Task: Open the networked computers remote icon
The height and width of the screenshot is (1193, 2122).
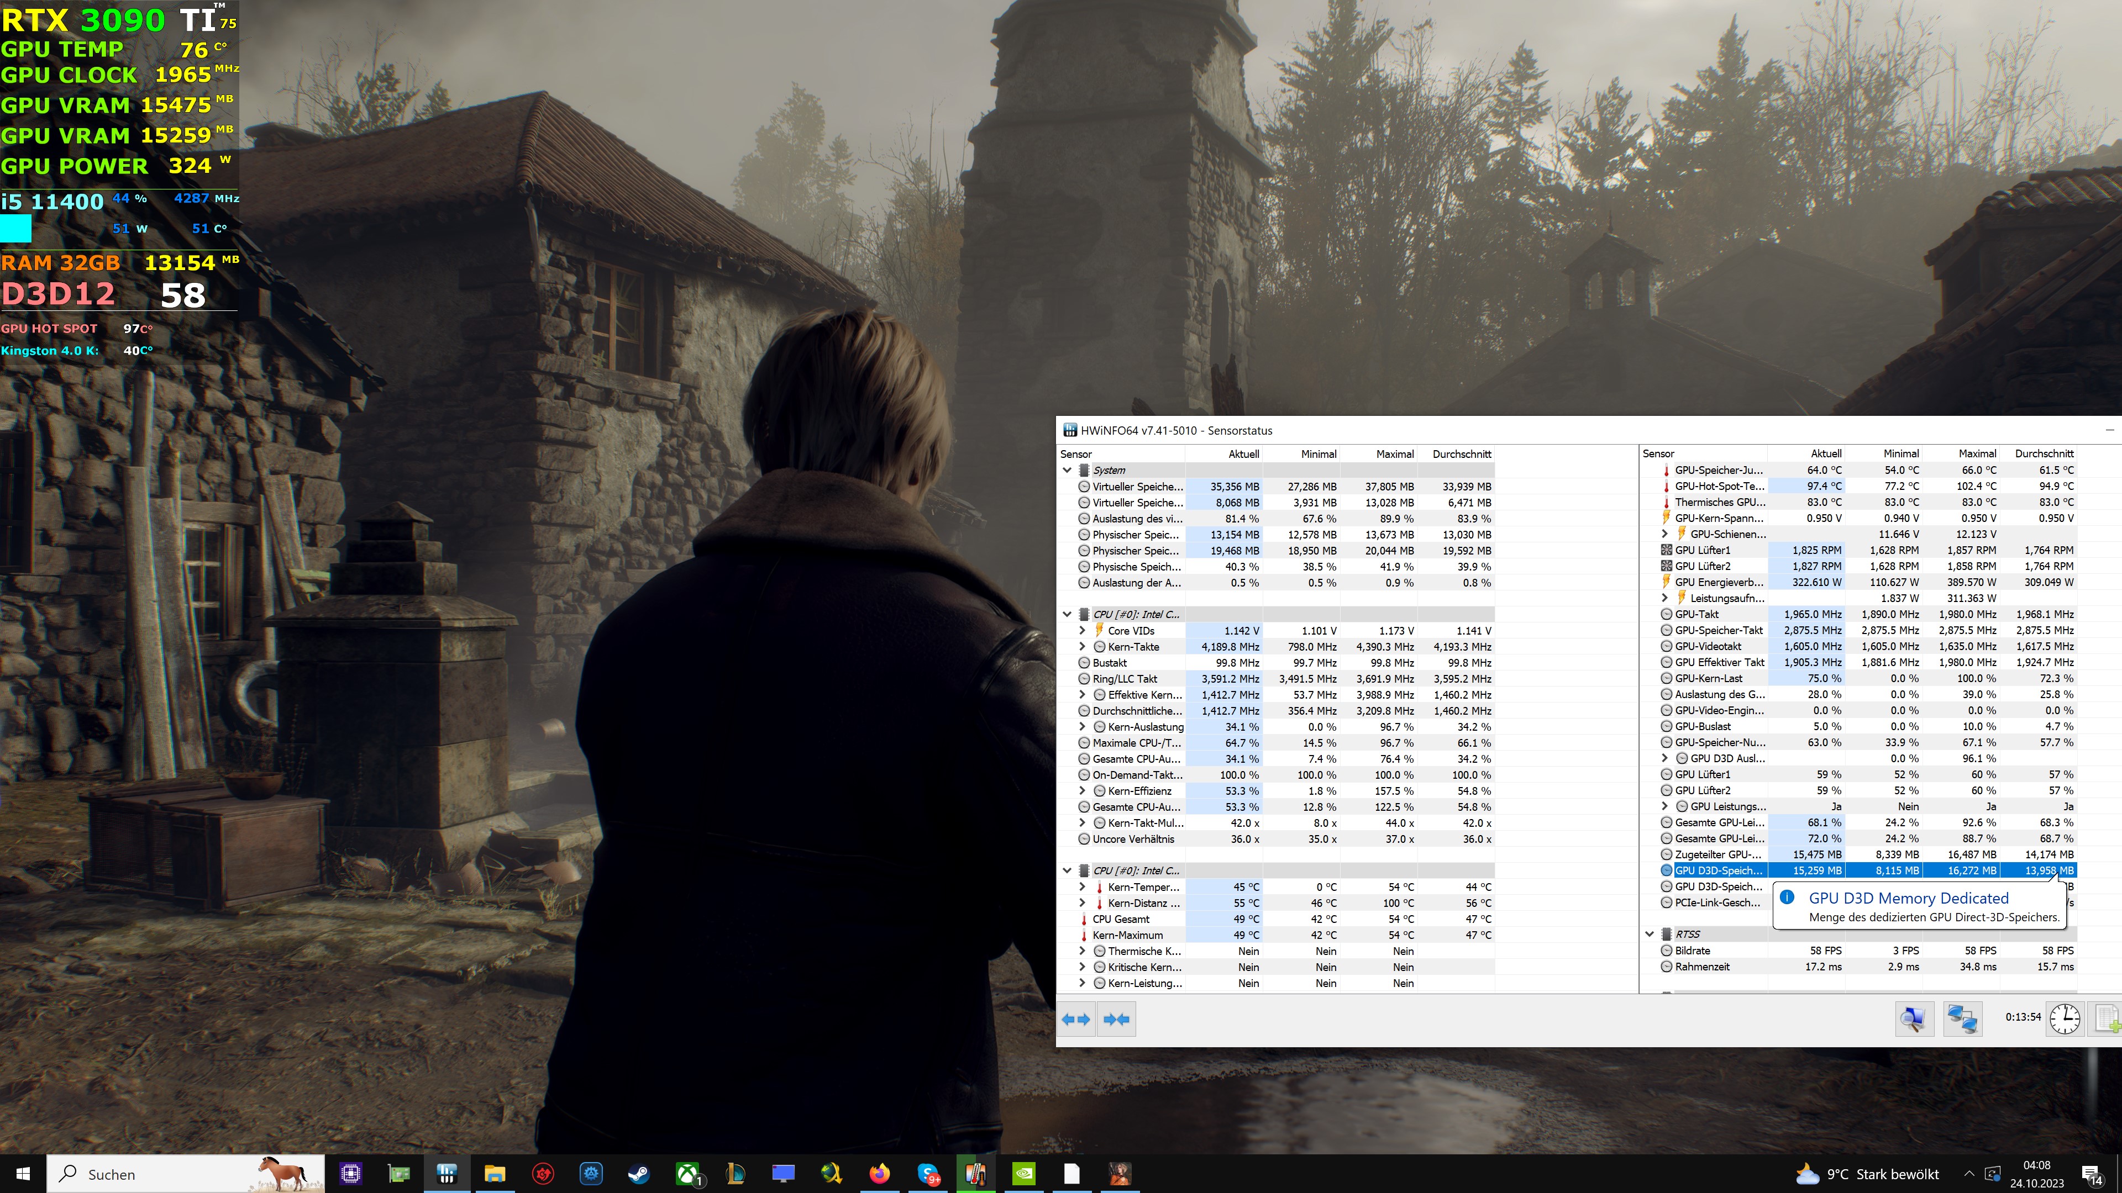Action: [x=1962, y=1019]
